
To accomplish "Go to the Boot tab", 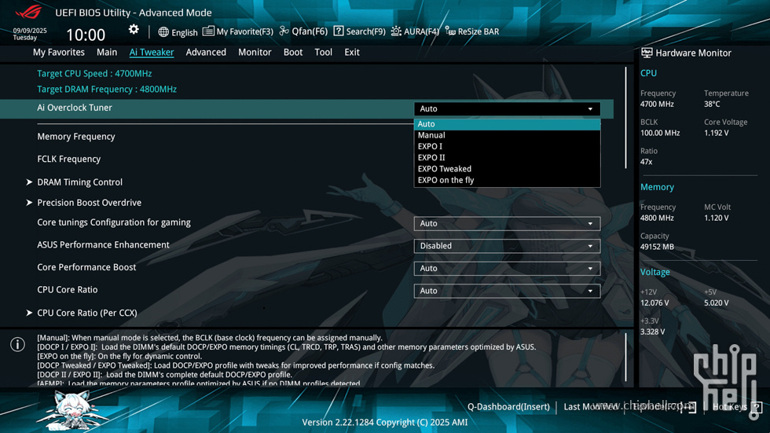I will click(x=292, y=52).
